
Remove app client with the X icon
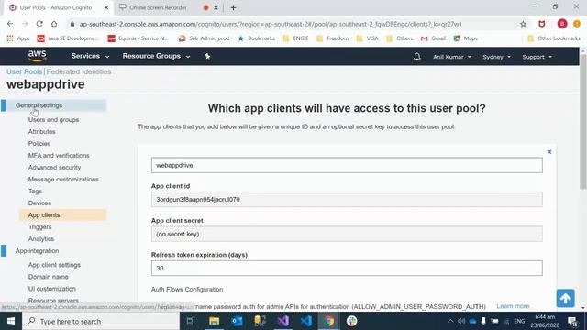tap(549, 152)
